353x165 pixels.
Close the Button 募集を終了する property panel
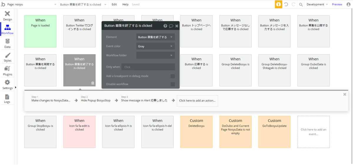(x=177, y=26)
